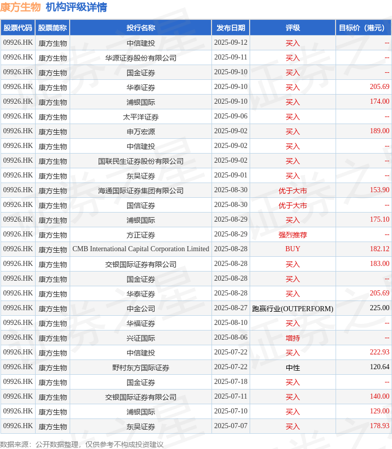392x449 pixels.
Task: Click the date 2025-09-06
Action: pyautogui.click(x=231, y=116)
